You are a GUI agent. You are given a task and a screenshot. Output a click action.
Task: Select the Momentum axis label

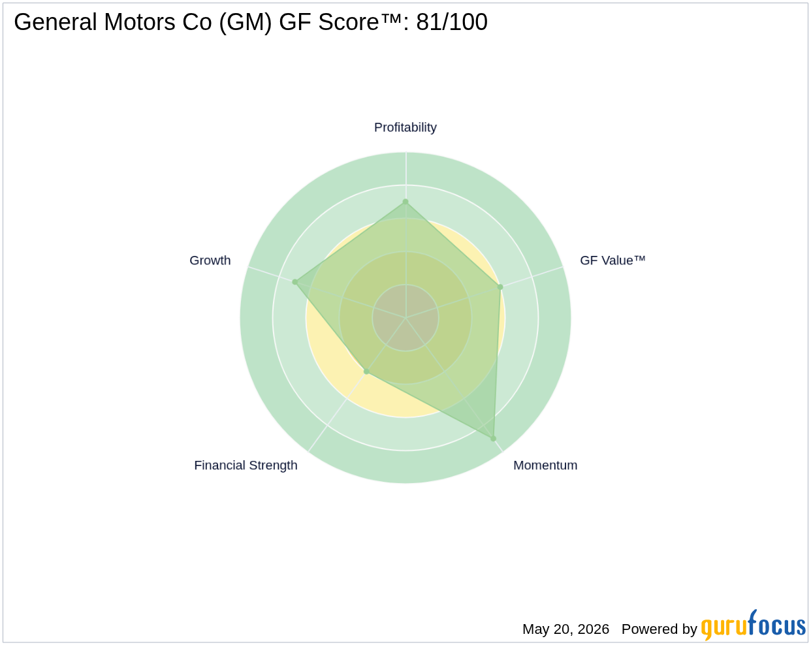point(545,465)
